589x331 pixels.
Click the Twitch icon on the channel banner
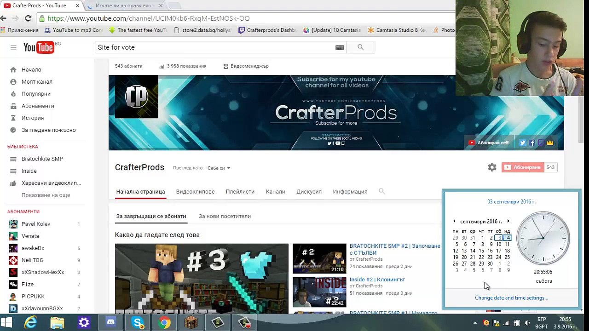541,143
